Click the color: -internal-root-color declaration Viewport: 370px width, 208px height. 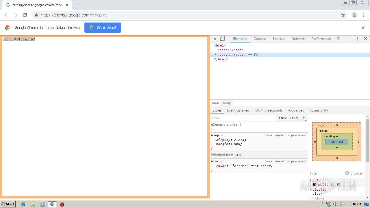(244, 166)
